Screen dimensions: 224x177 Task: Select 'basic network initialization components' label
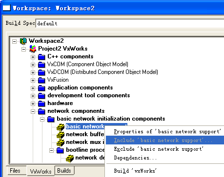[x=111, y=119]
